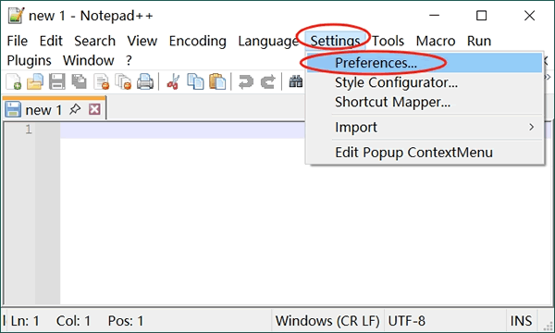Select Shortcut Mapper... menu entry
Viewport: 555px width, 333px height.
425,102
